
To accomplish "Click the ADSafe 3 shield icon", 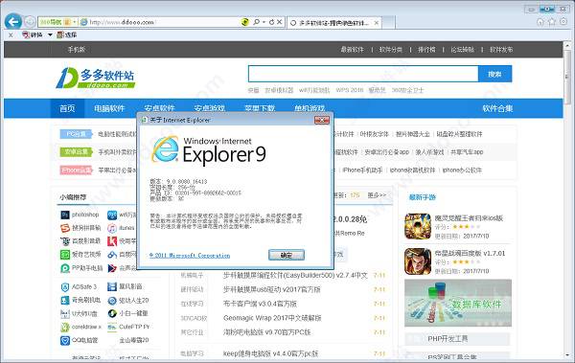I will 65,286.
